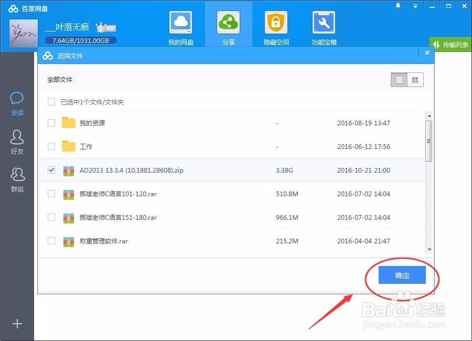Uncheck the AD2013 13.3.4 zip file
Screen dimensions: 472x341
(51, 170)
